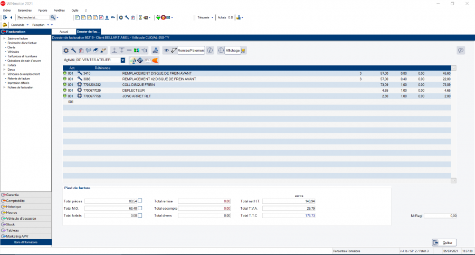Open the search options dropdown arrow
The image size is (475, 255).
pos(58,17)
